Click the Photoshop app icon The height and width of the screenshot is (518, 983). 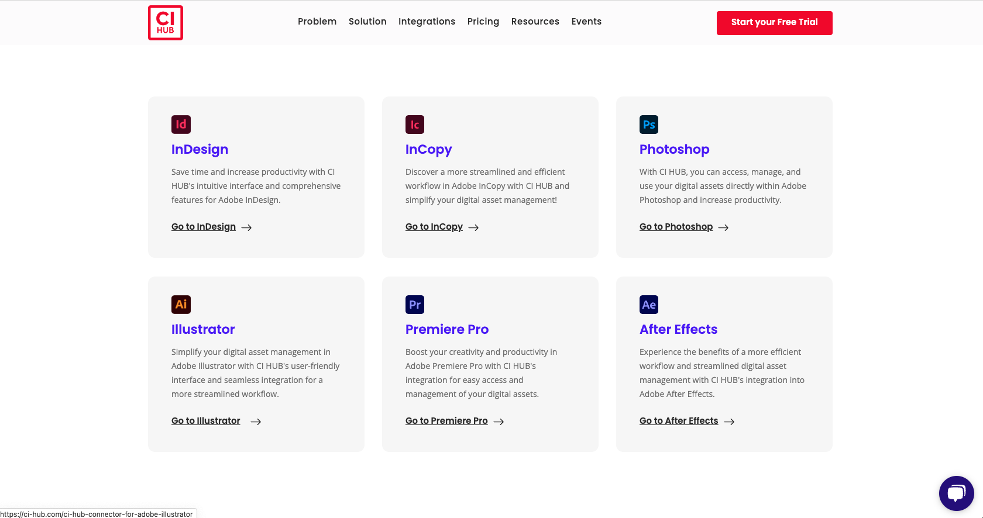point(649,125)
